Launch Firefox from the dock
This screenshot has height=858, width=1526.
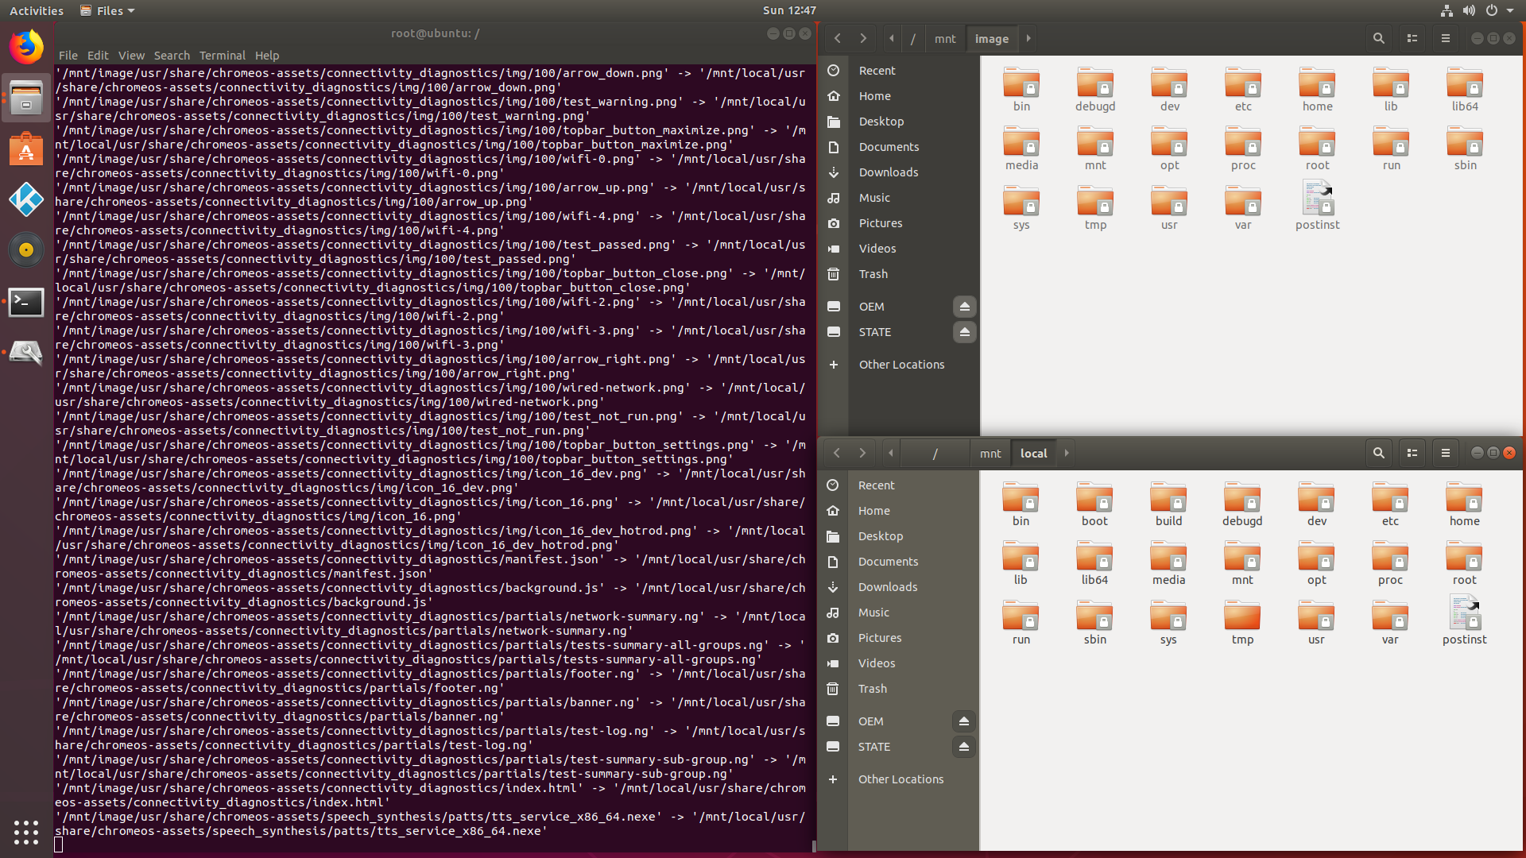[26, 47]
